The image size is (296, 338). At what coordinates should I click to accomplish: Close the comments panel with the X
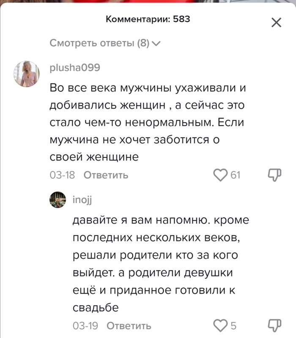point(276,23)
